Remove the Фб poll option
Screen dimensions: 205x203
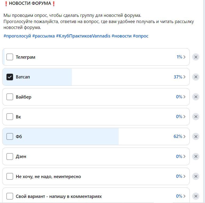[196, 137]
